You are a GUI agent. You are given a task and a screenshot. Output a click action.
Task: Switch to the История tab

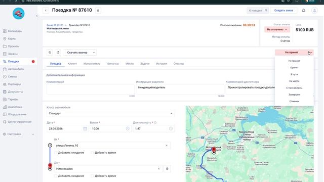(161, 64)
